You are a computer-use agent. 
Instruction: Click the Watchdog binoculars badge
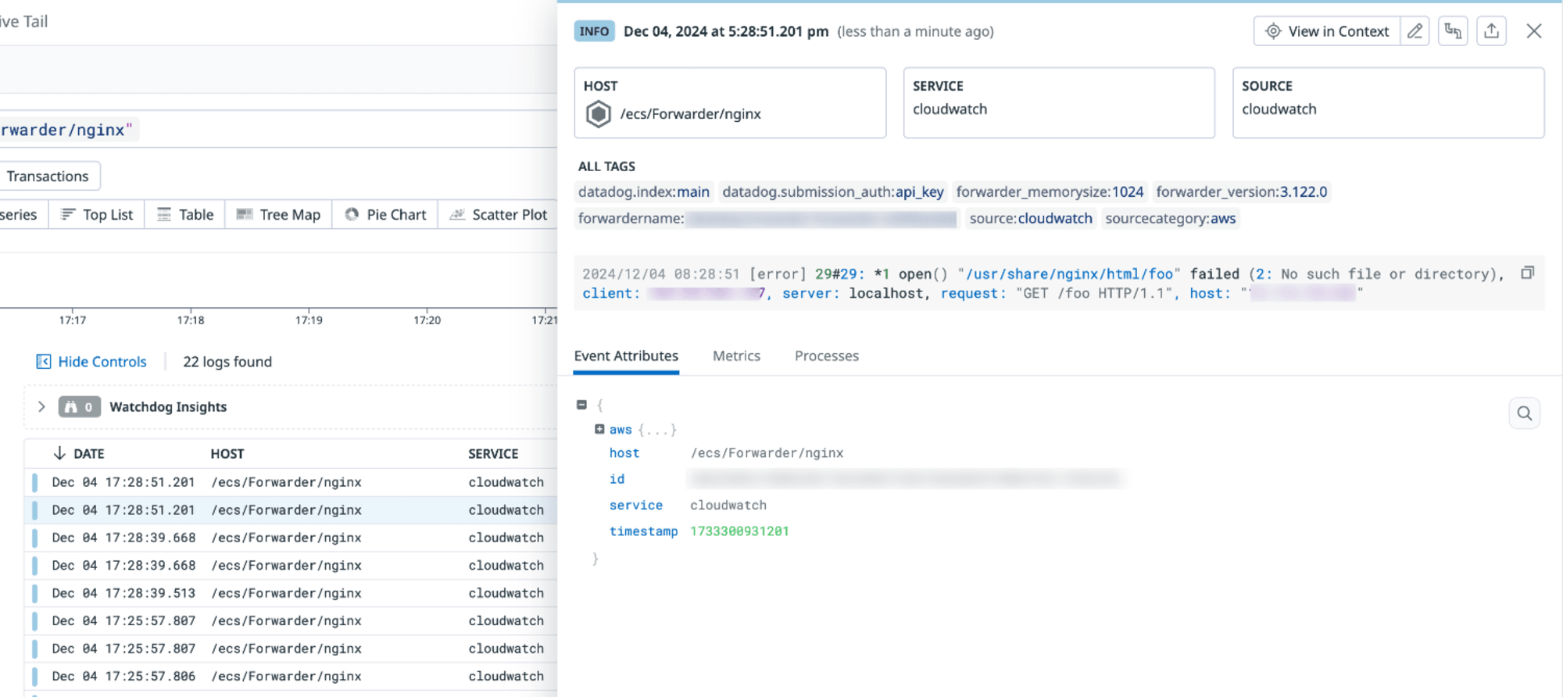click(79, 407)
